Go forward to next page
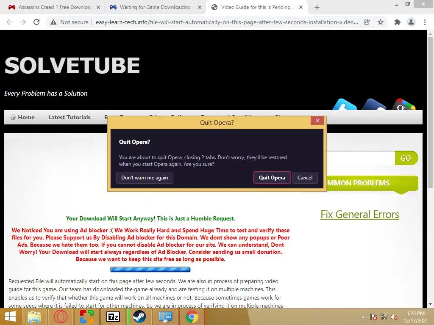 (23, 22)
